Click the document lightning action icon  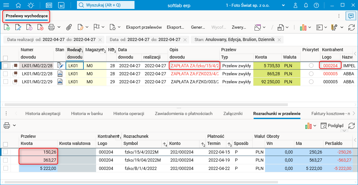80,27
